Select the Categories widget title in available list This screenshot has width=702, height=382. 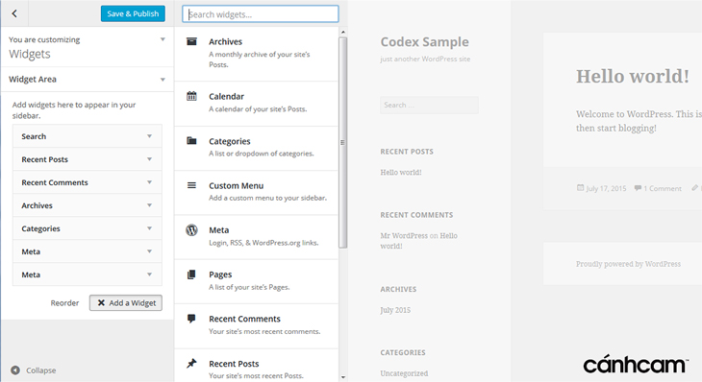(x=229, y=141)
